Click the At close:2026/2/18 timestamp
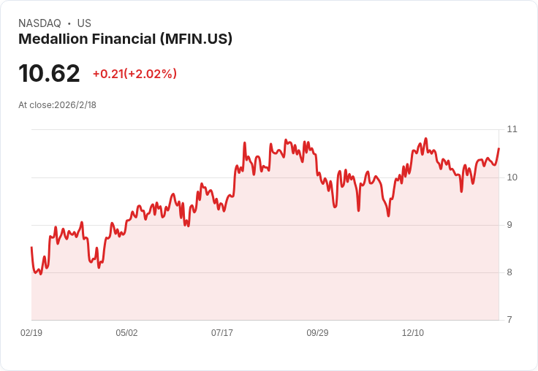 [57, 105]
